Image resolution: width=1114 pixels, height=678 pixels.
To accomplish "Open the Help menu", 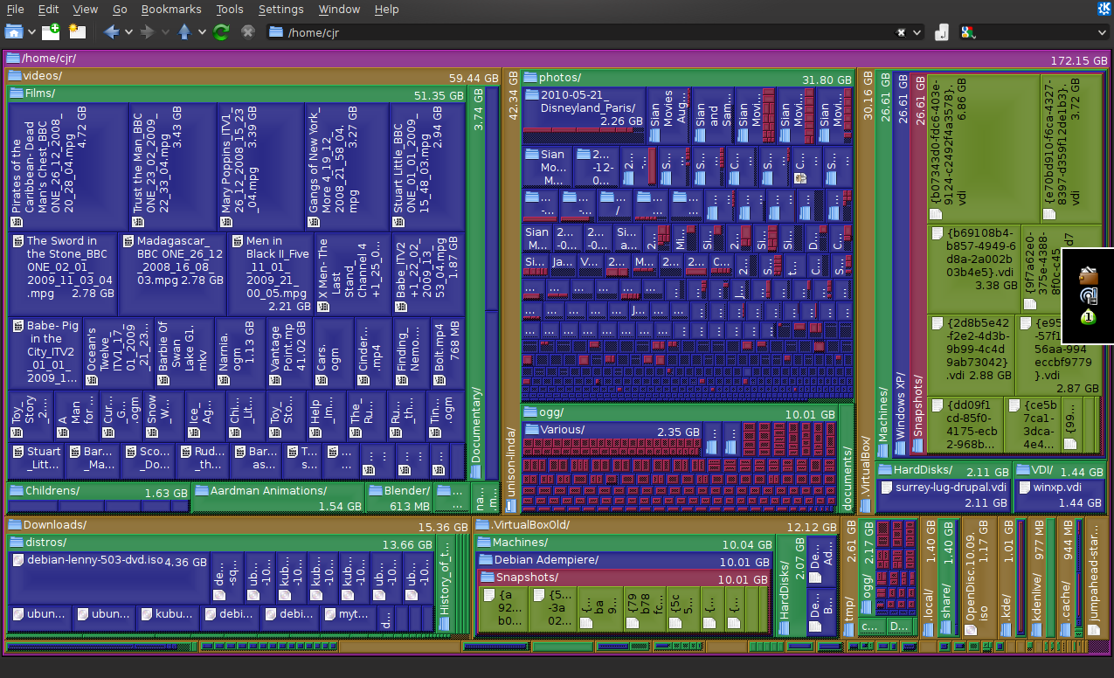I will [x=386, y=9].
